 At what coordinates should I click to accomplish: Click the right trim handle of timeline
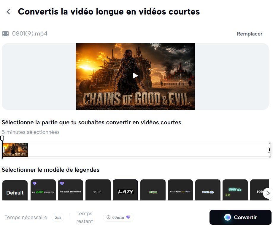pyautogui.click(x=269, y=150)
